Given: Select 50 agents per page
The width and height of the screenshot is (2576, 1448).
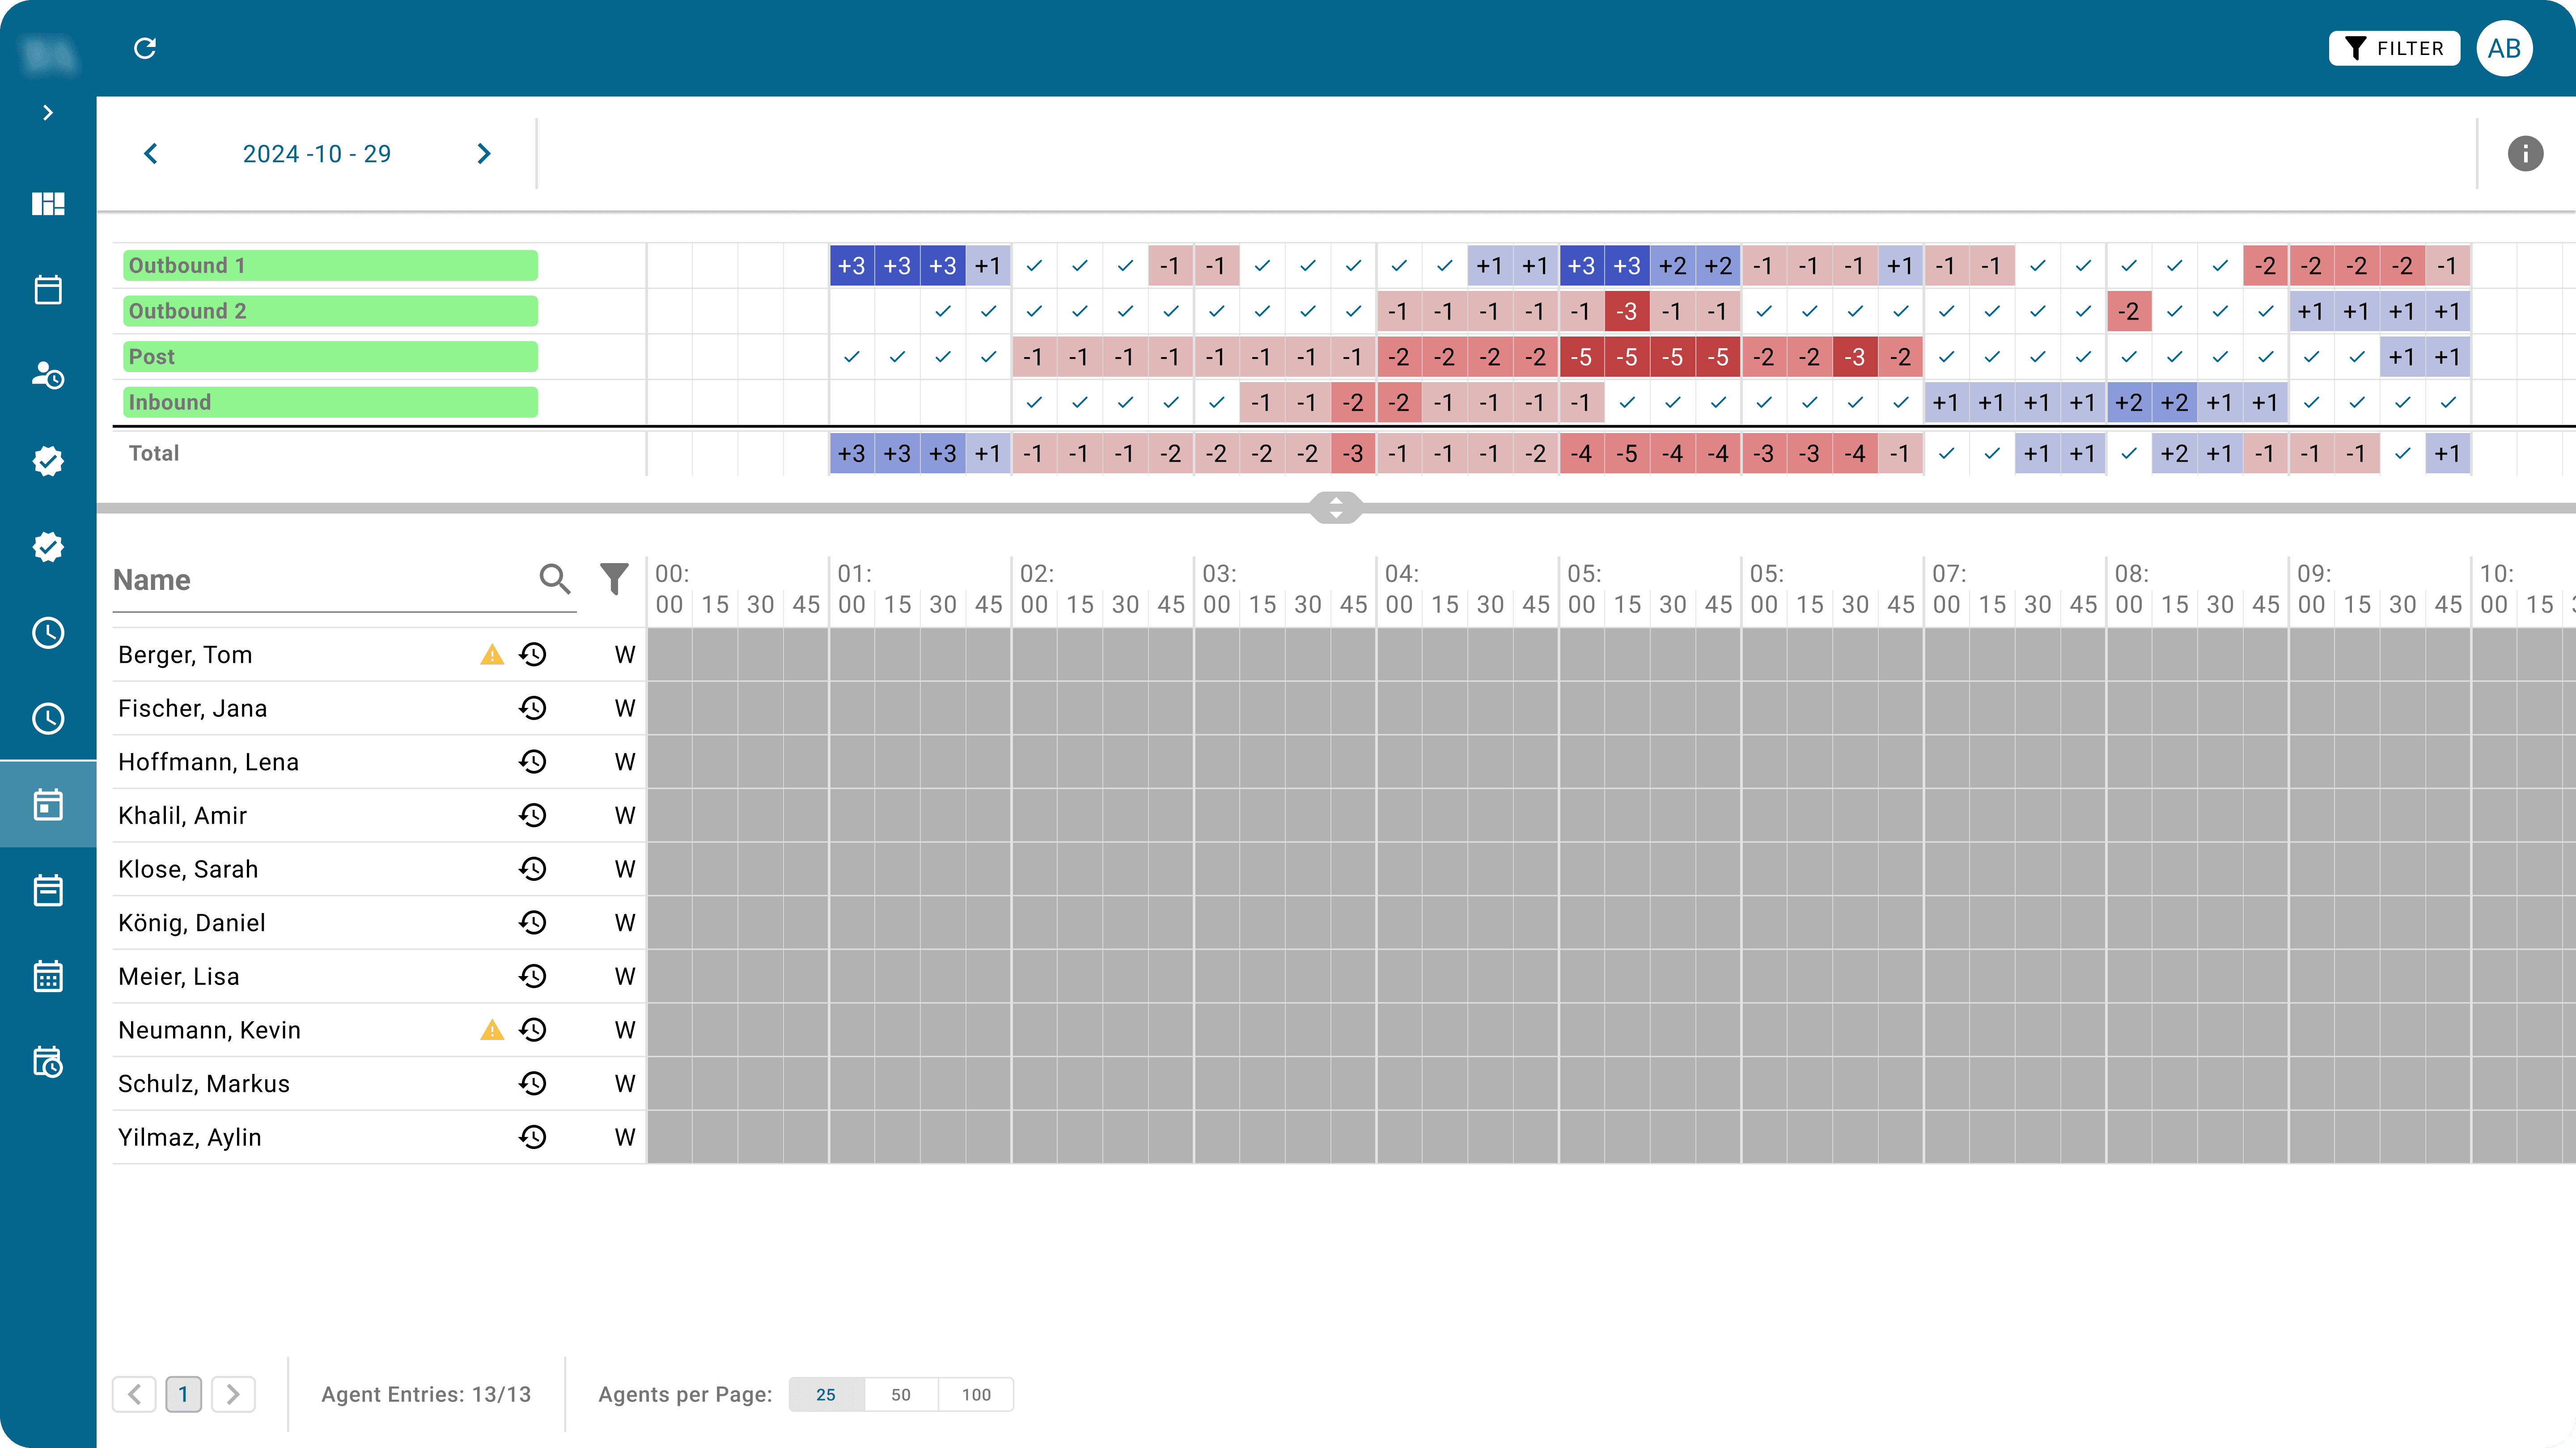Looking at the screenshot, I should 901,1394.
